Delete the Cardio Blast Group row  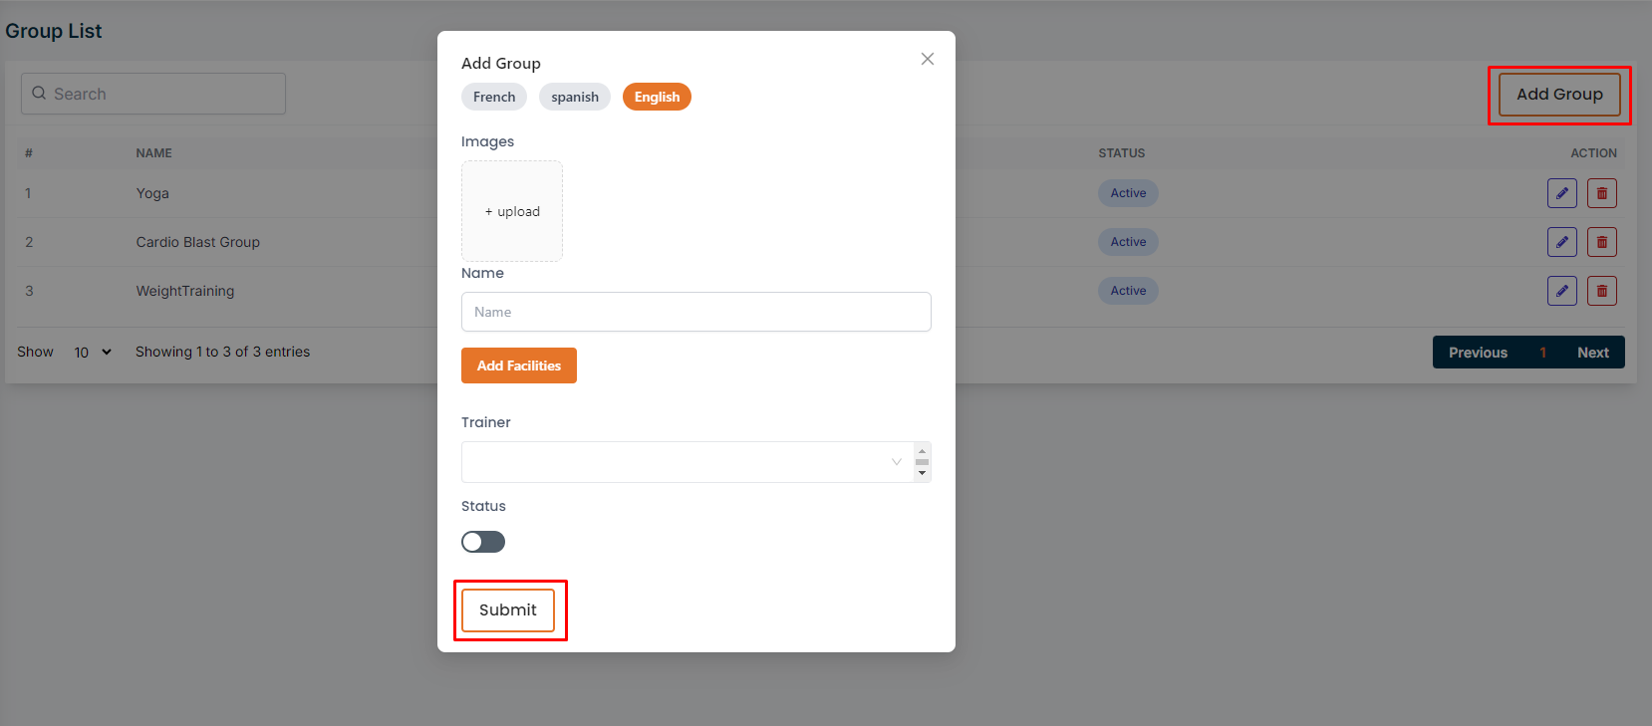(1601, 242)
